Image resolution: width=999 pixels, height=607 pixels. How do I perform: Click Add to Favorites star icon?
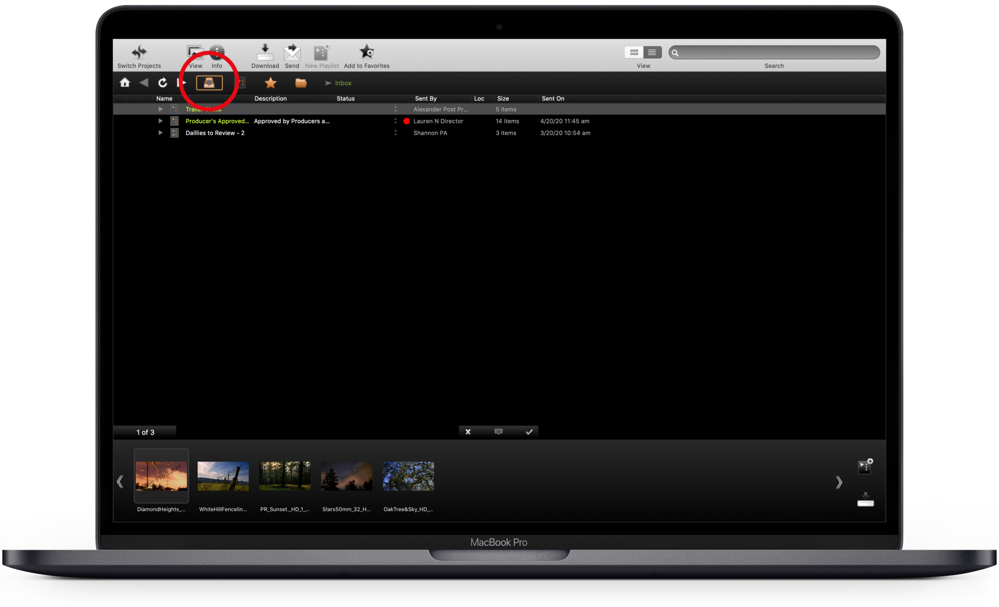click(367, 52)
